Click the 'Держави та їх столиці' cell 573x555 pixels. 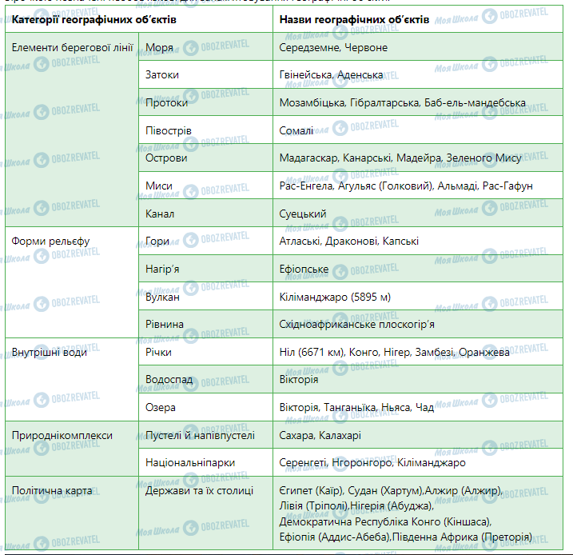coord(200,490)
